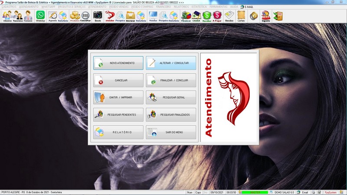Open the Book camera icon
This screenshot has width=347, height=195.
98,16
